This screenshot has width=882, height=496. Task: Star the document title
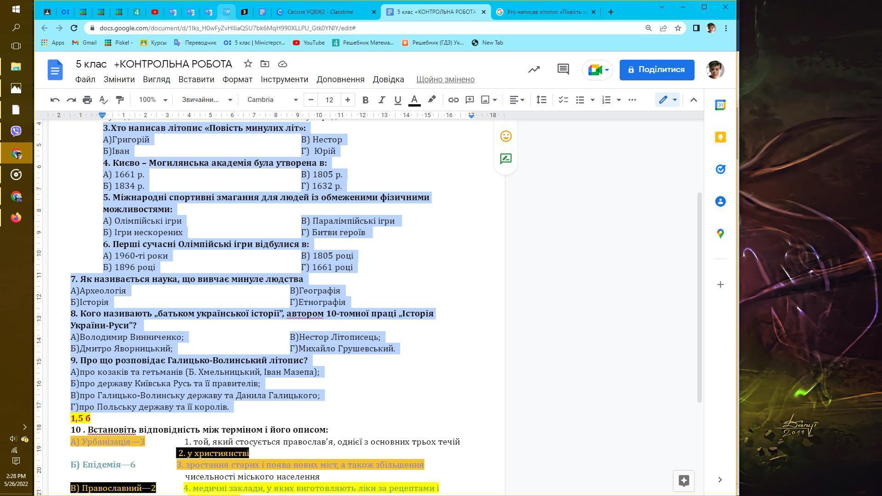[248, 64]
